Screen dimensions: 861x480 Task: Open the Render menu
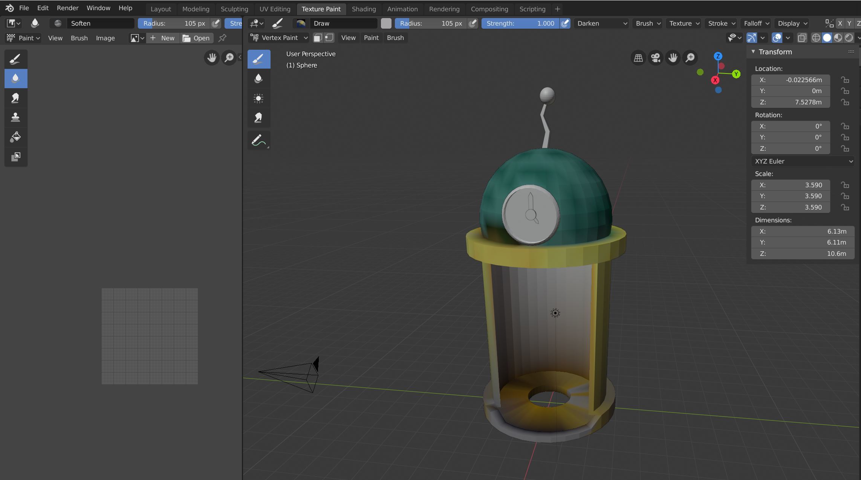coord(67,8)
